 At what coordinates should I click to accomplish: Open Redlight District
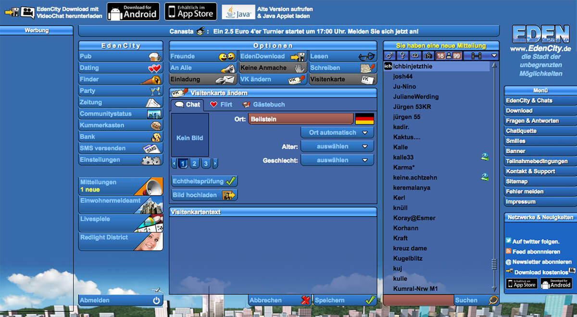(x=121, y=242)
